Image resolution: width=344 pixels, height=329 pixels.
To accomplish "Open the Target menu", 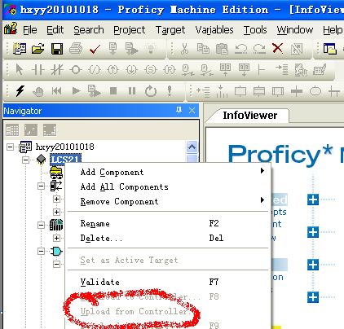I will click(x=170, y=30).
